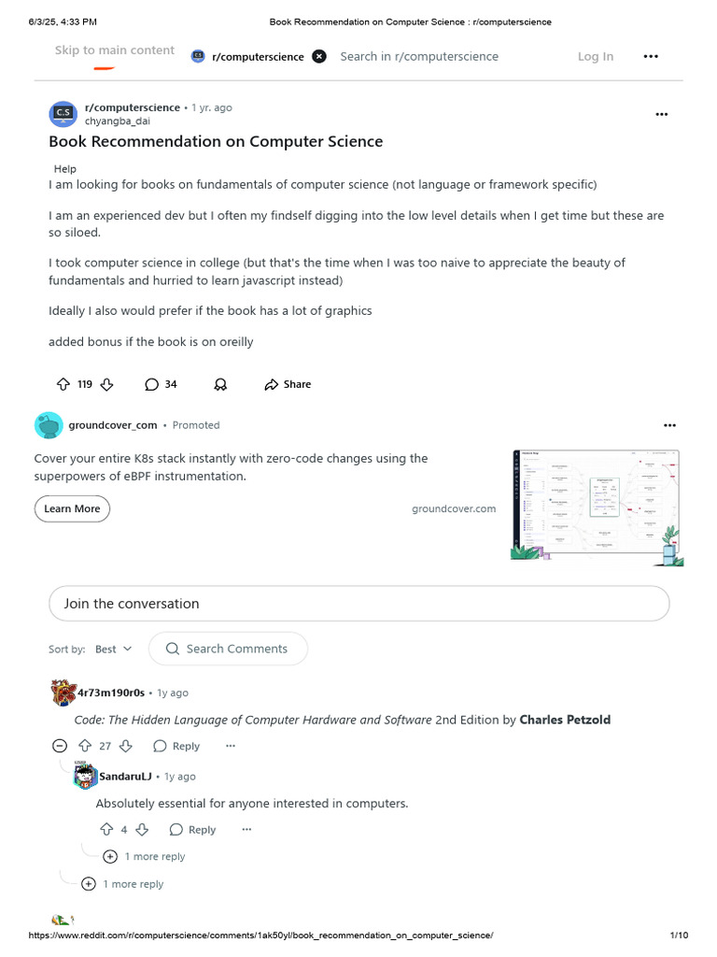The image size is (717, 957).
Task: Downvote SandaruLJ's reply
Action: coord(142,829)
